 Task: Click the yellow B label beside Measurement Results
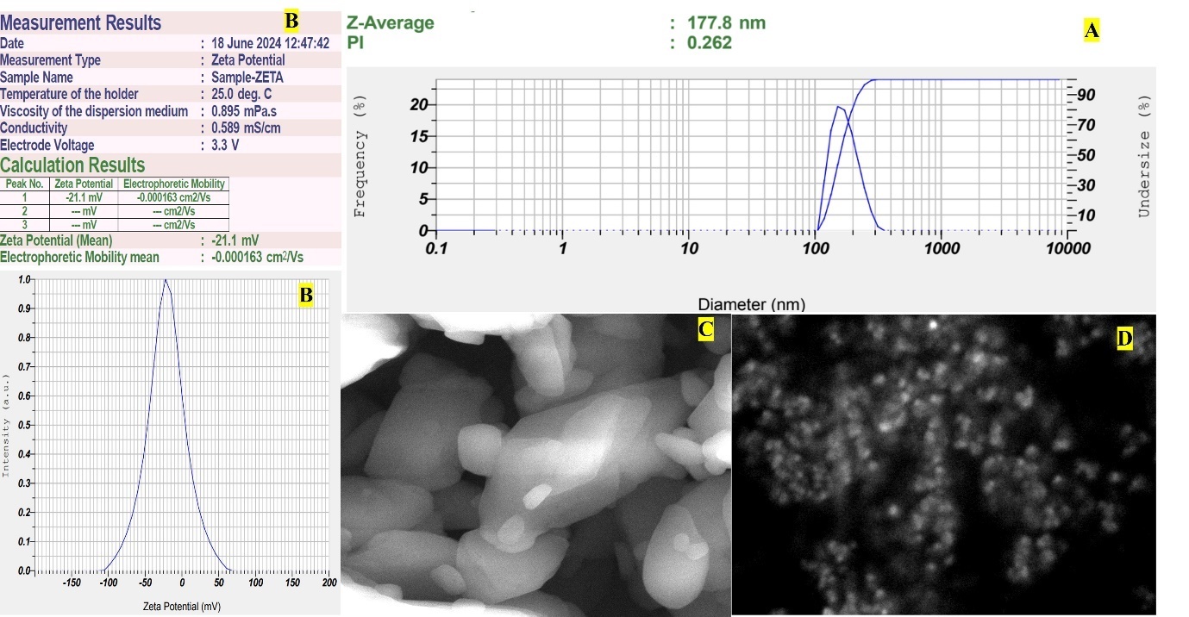[x=291, y=19]
